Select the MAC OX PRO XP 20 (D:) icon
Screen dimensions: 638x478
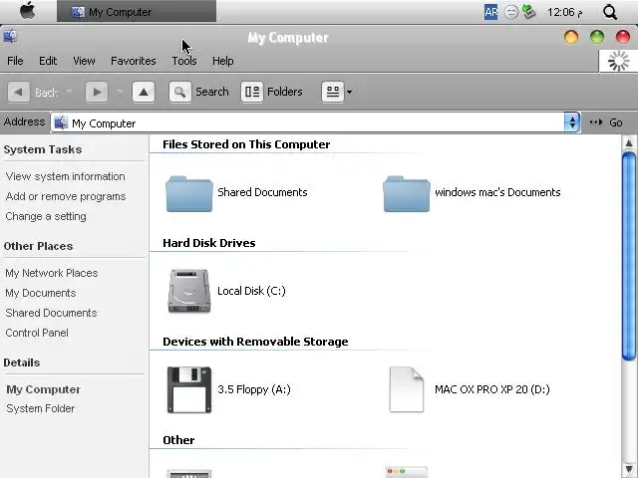pyautogui.click(x=406, y=389)
